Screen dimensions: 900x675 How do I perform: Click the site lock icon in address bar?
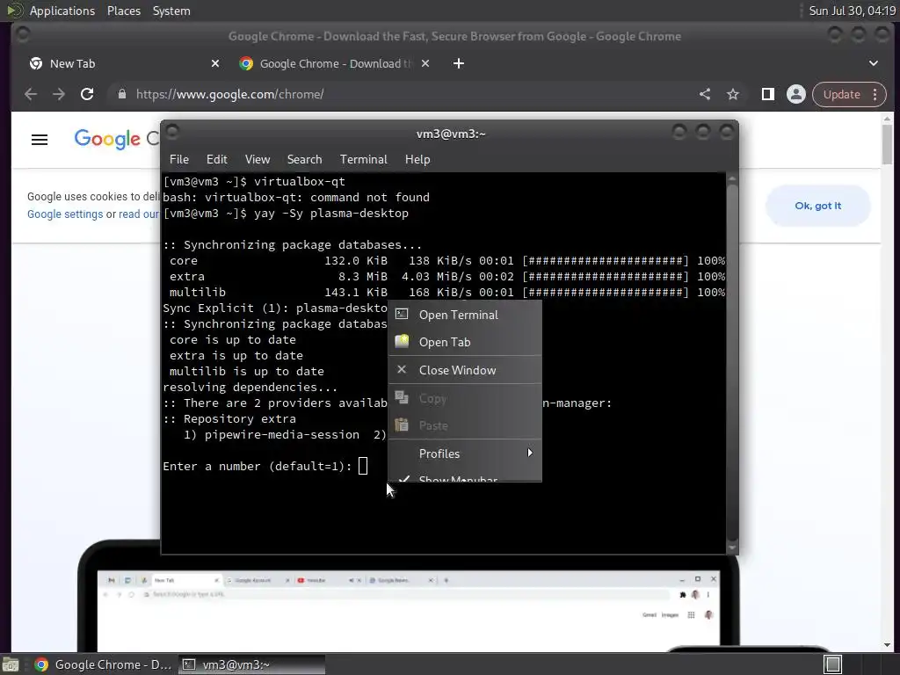coord(121,94)
